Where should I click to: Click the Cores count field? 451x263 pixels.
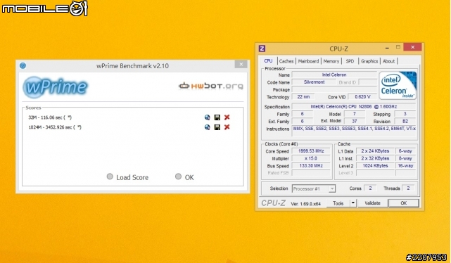pos(370,188)
